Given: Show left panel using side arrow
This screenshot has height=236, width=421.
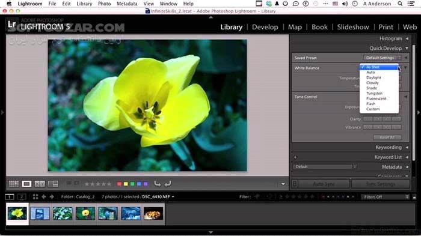Looking at the screenshot, I should click(x=2, y=113).
